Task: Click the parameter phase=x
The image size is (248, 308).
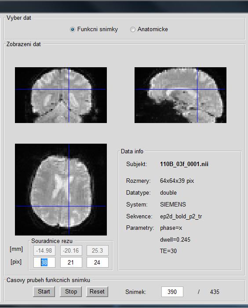Action: (171, 228)
